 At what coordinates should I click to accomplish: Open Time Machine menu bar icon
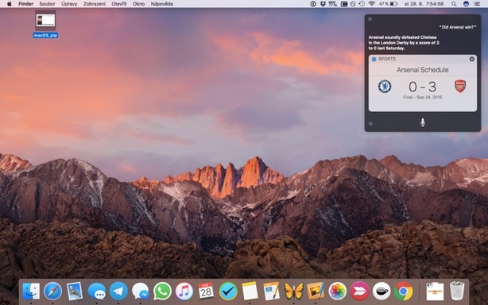[362, 4]
